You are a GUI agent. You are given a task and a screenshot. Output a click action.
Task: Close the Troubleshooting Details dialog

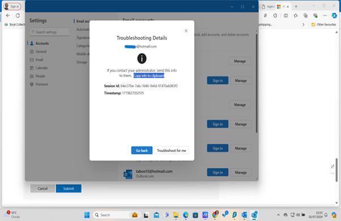(186, 31)
